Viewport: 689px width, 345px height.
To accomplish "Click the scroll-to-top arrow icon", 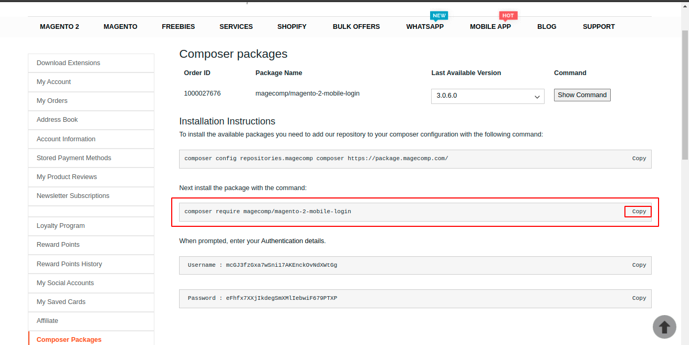I will 664,327.
